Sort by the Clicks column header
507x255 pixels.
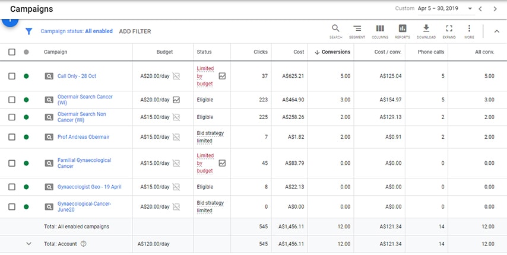[260, 52]
